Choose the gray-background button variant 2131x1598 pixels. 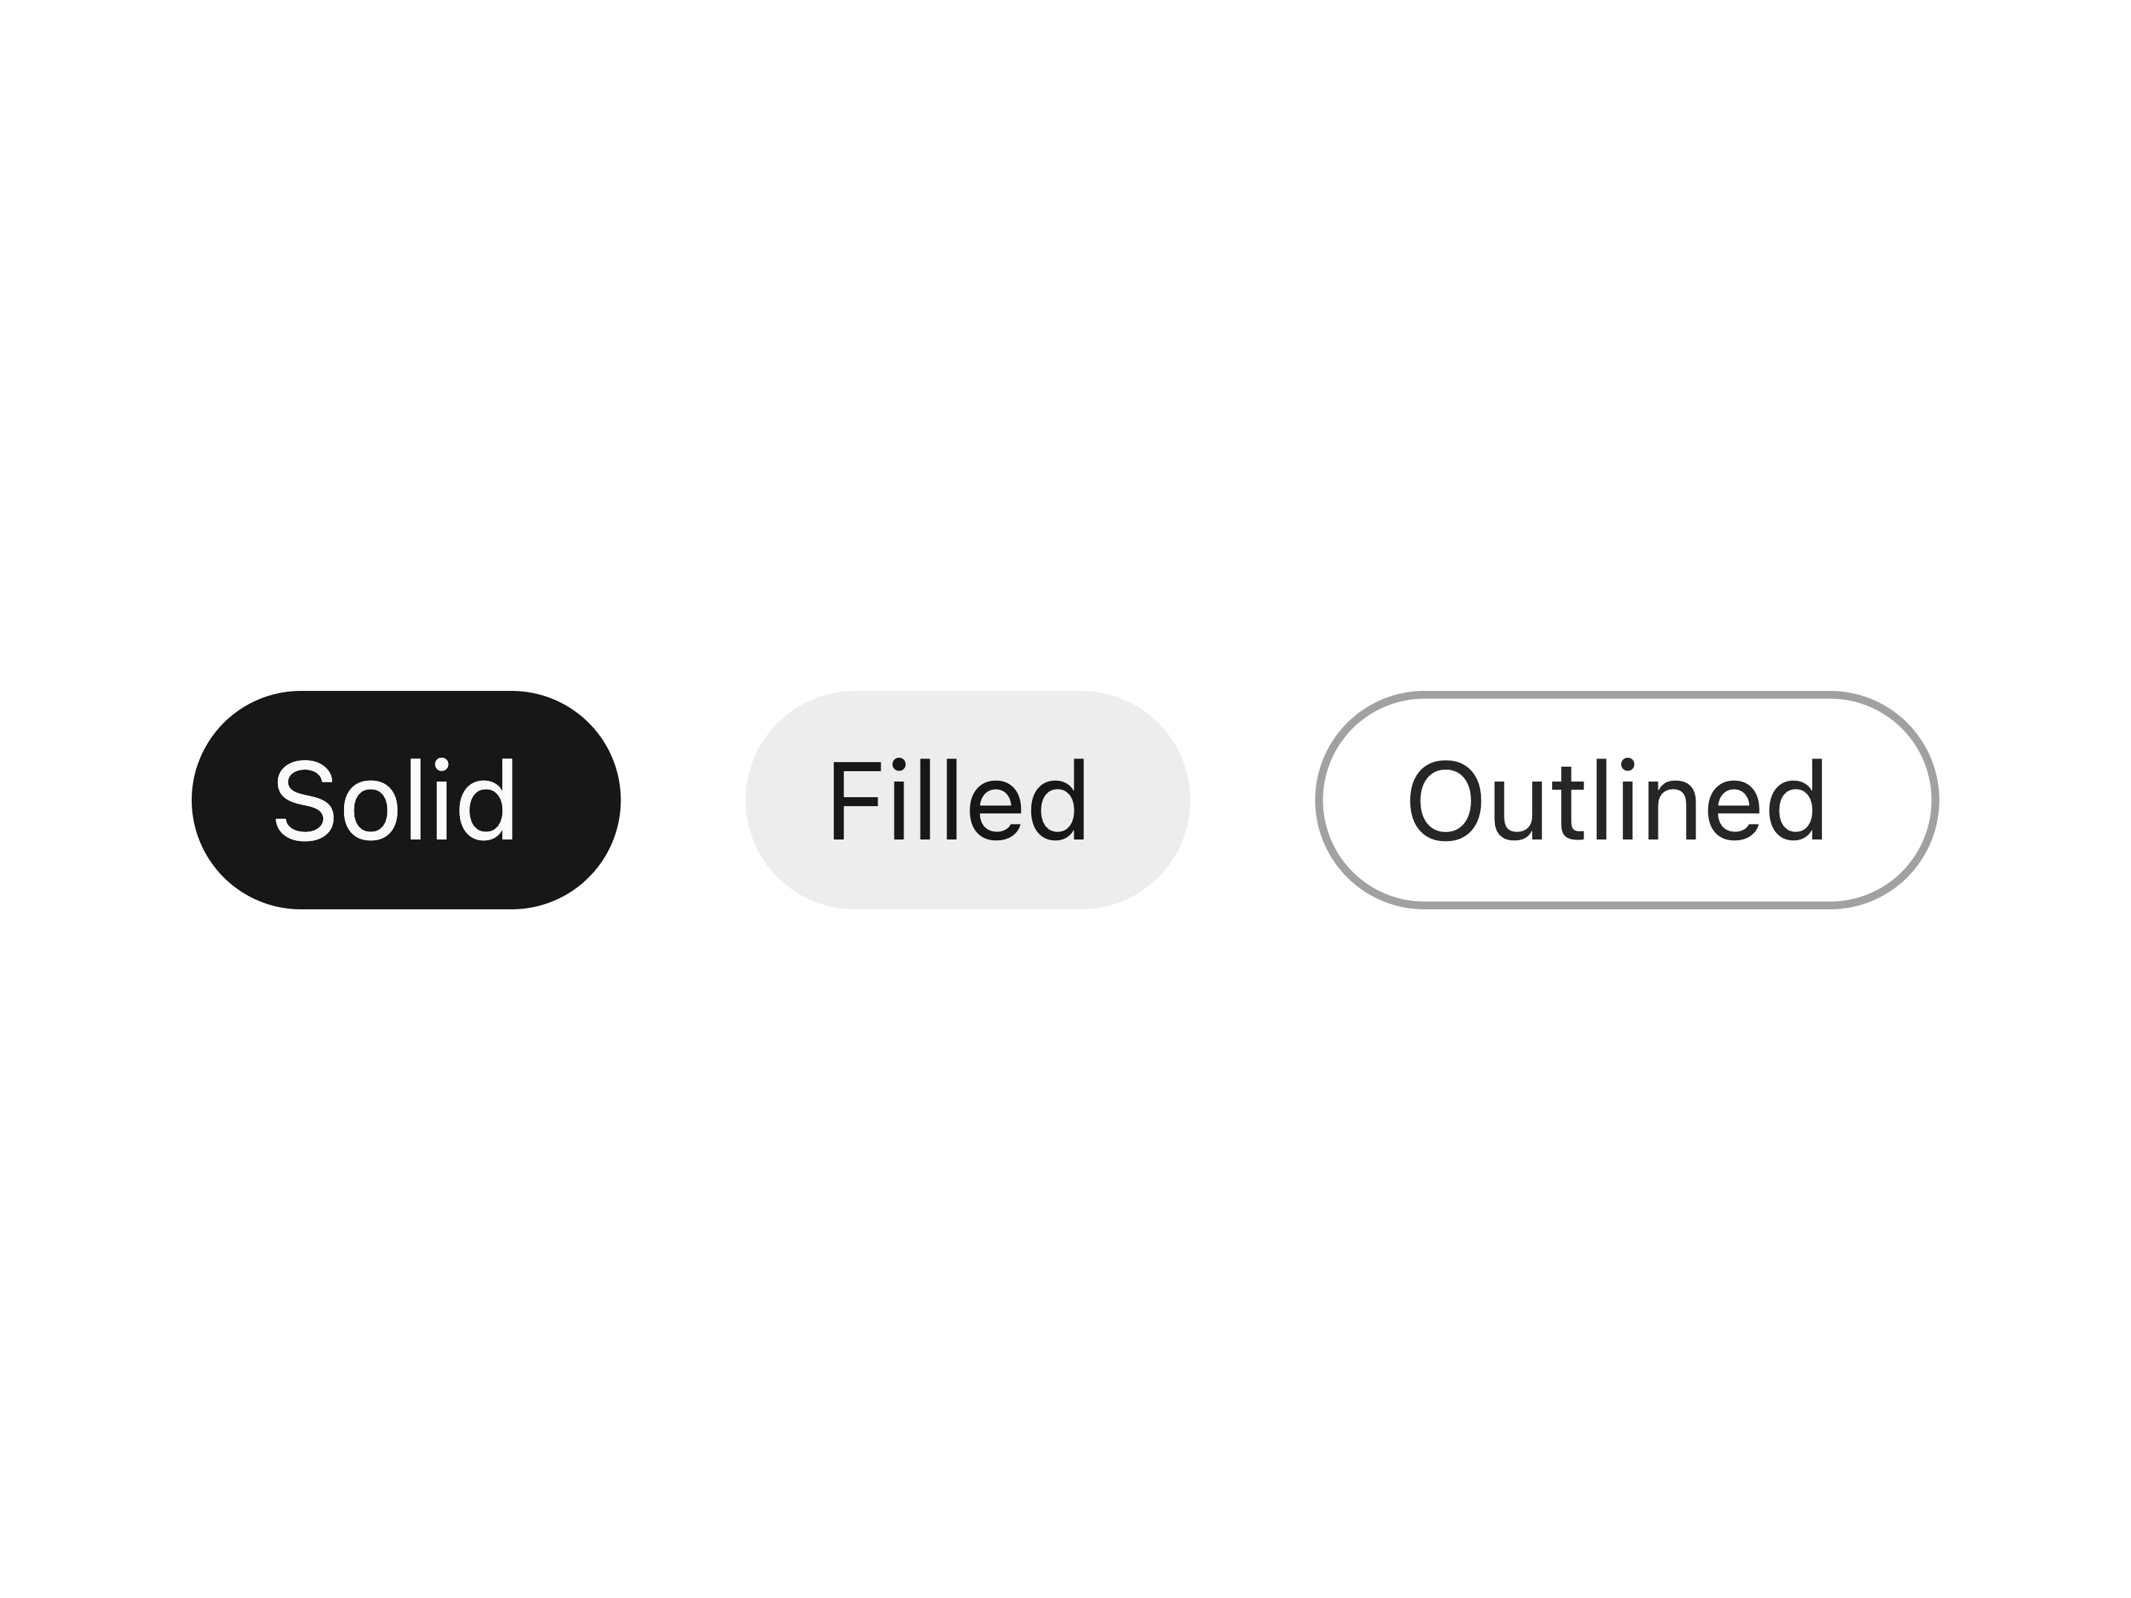[967, 799]
